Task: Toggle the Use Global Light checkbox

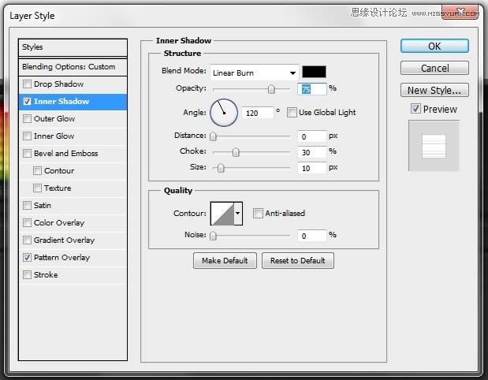Action: click(x=292, y=113)
